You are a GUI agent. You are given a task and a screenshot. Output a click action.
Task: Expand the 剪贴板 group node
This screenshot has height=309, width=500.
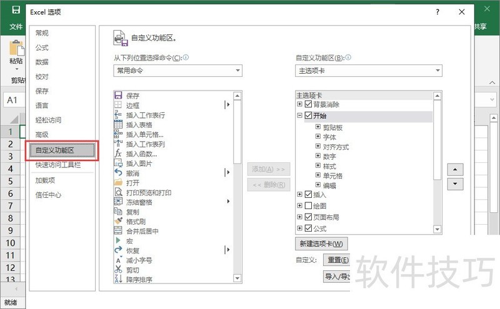[318, 127]
